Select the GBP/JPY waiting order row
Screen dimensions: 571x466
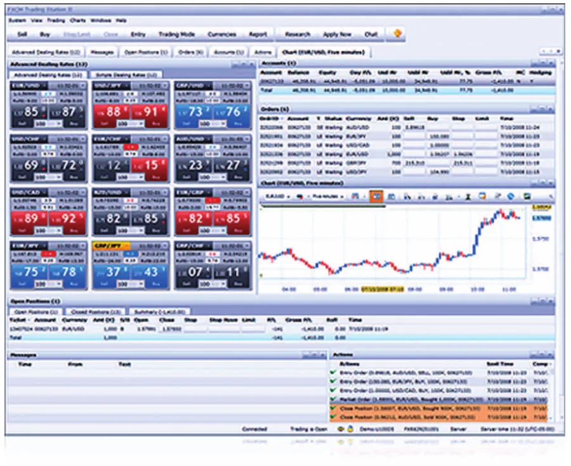(x=407, y=163)
